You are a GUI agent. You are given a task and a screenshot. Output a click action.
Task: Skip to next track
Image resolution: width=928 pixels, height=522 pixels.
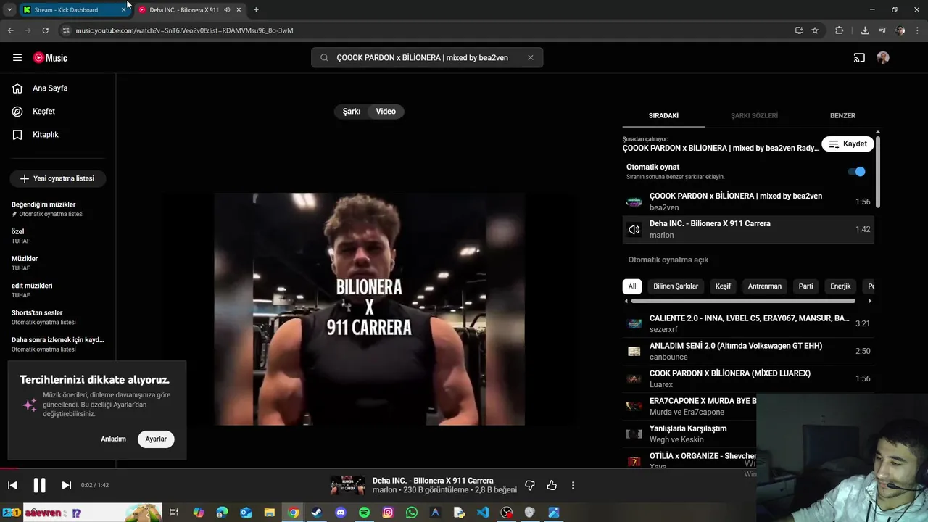(x=66, y=485)
